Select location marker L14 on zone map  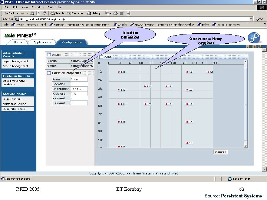click(x=122, y=122)
